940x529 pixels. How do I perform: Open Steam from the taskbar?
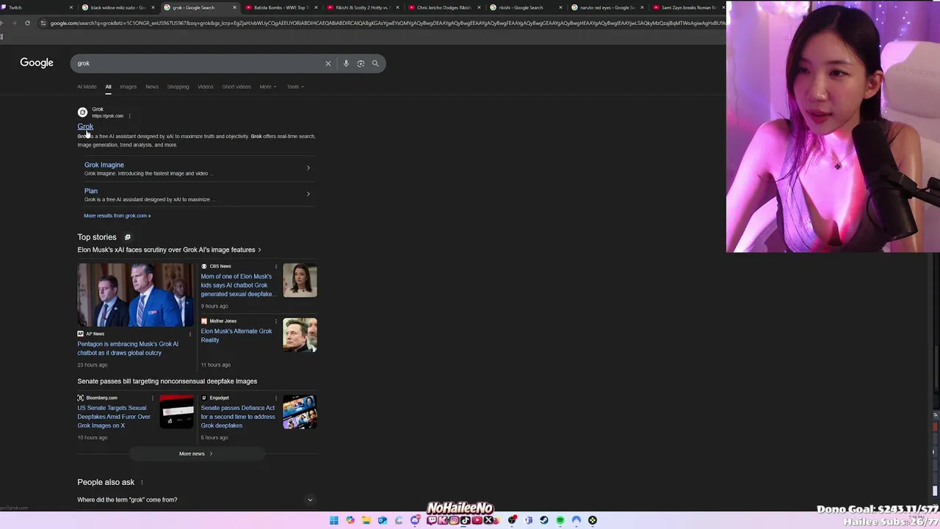pos(544,520)
